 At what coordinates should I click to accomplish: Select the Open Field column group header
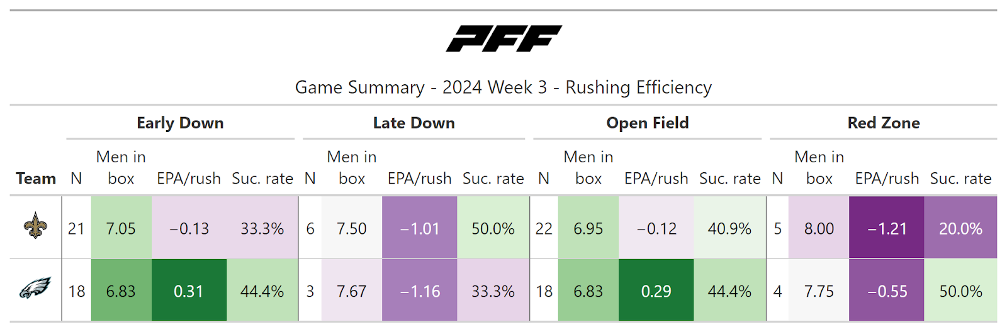coord(647,123)
